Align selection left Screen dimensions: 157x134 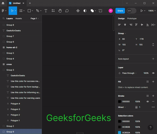click(119, 25)
